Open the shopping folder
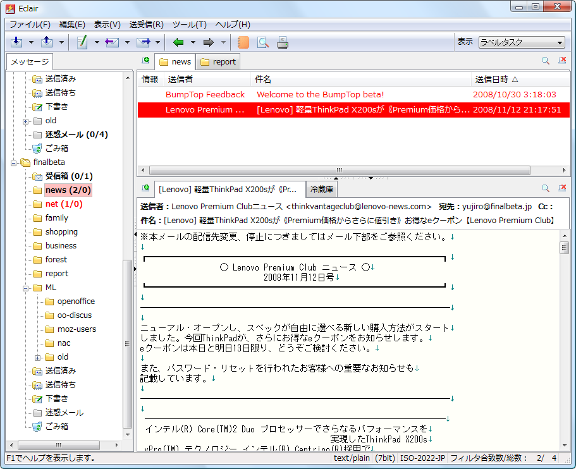Viewport: 576px width, 469px height. tap(61, 232)
